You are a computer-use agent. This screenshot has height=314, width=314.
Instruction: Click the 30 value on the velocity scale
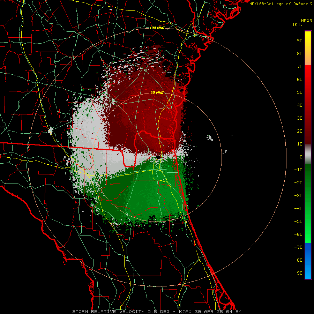click(300, 118)
